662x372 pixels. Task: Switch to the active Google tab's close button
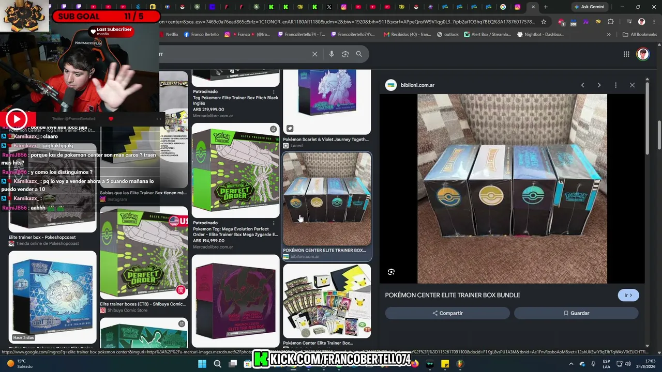(533, 7)
